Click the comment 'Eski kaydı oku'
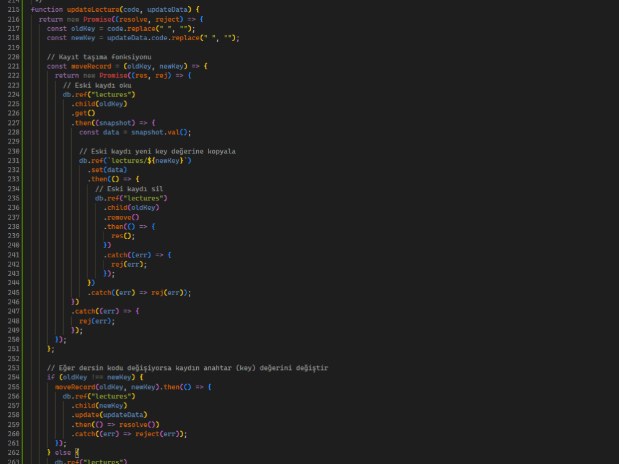 (x=97, y=85)
